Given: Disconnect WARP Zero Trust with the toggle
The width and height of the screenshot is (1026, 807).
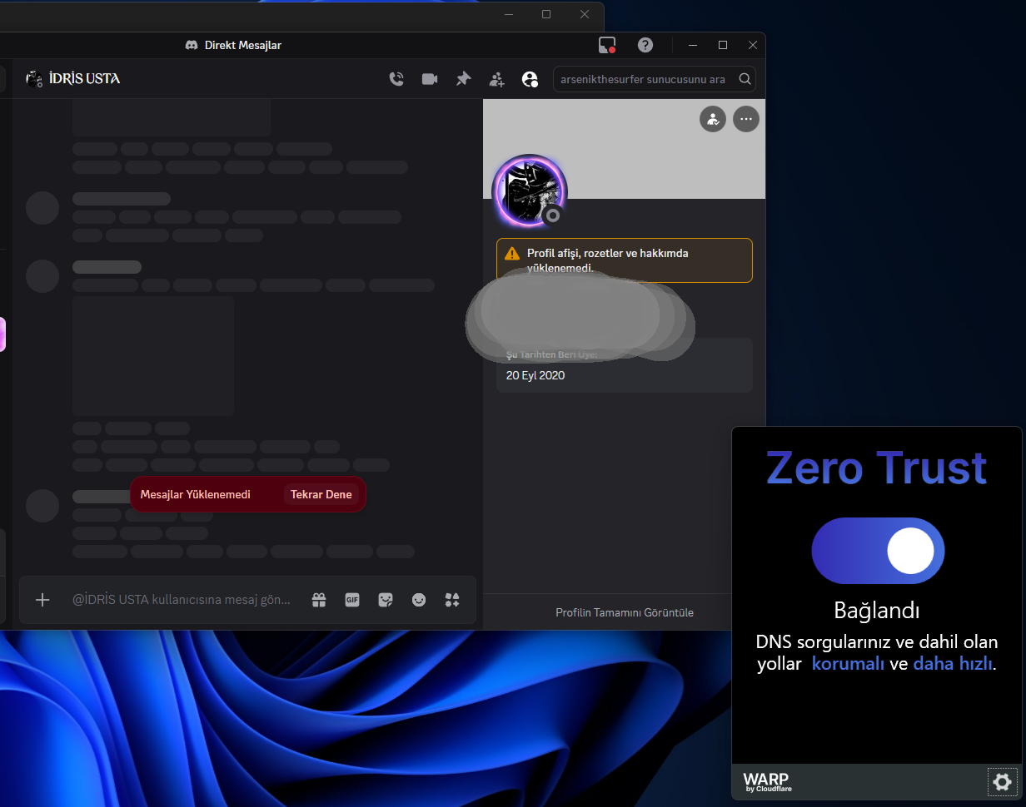Looking at the screenshot, I should pos(878,550).
